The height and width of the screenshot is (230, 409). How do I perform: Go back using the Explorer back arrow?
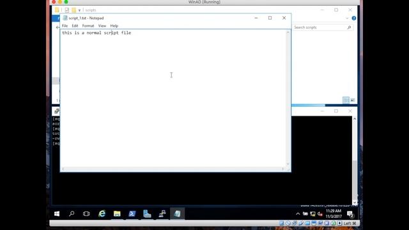[58, 27]
